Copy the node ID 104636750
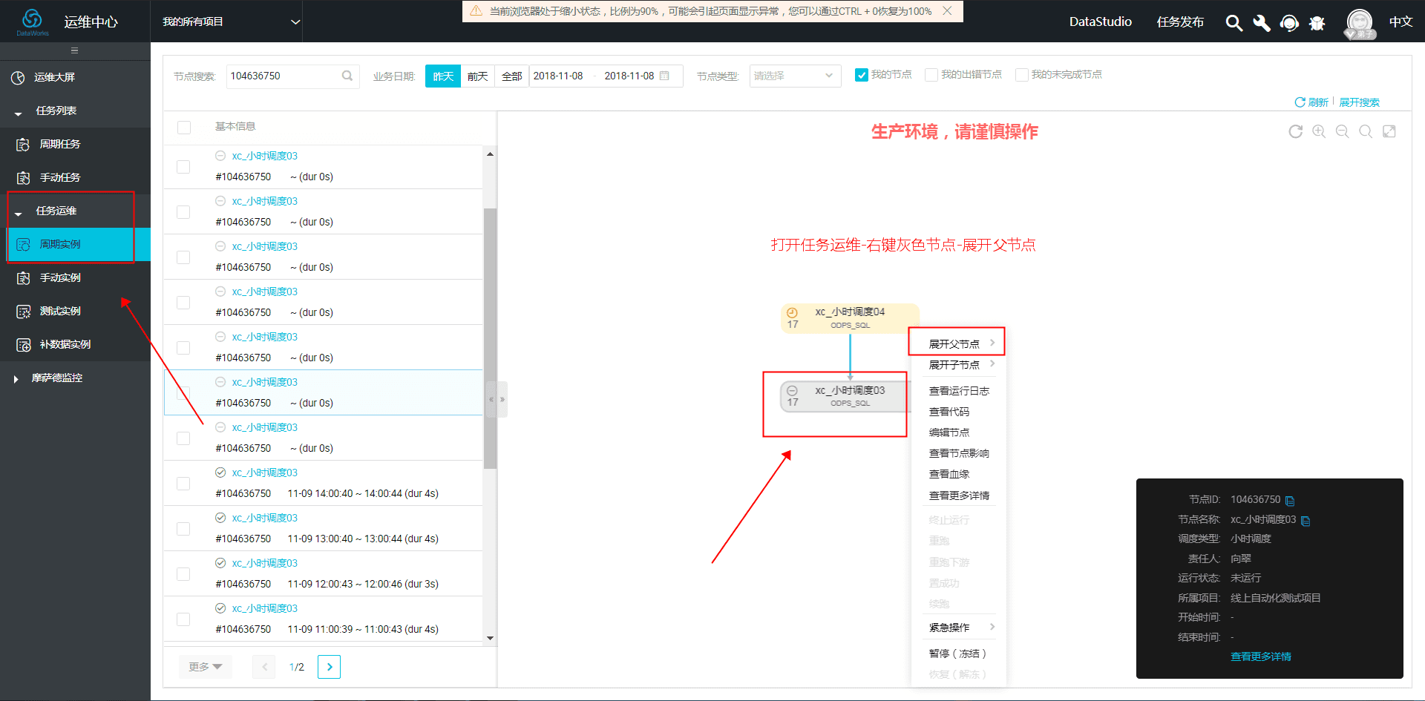The image size is (1425, 701). point(1290,501)
